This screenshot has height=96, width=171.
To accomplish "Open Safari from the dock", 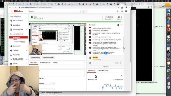I will click(x=169, y=22).
